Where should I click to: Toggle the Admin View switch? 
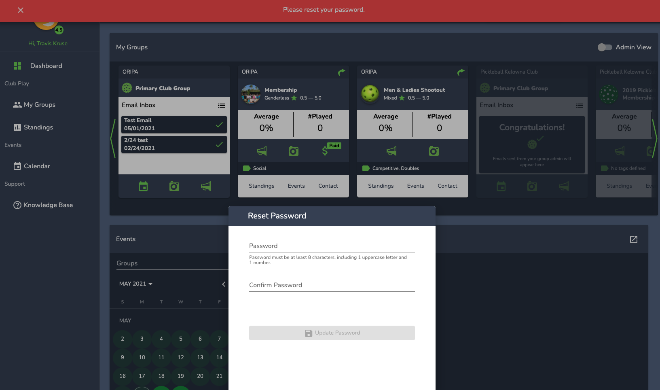coord(605,47)
